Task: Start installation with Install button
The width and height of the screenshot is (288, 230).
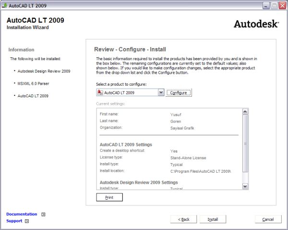Action: click(x=213, y=219)
